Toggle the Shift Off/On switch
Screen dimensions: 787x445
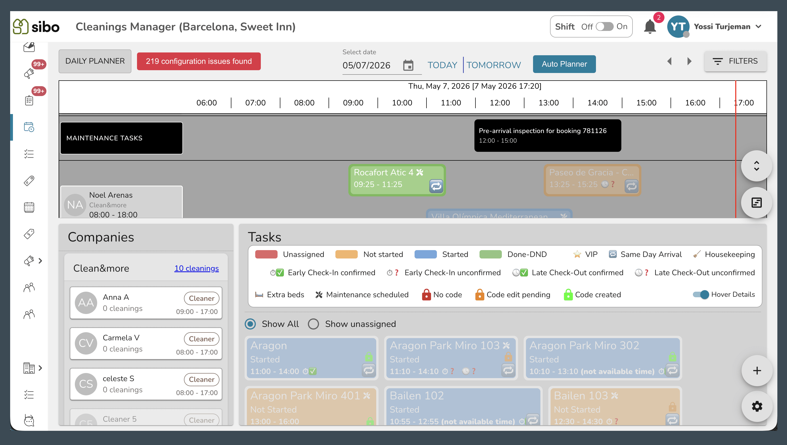coord(604,27)
